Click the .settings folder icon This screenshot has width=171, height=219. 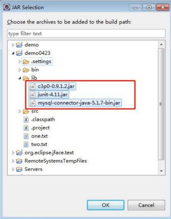point(26,61)
